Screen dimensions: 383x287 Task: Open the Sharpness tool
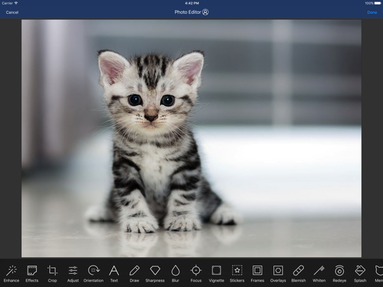click(155, 274)
